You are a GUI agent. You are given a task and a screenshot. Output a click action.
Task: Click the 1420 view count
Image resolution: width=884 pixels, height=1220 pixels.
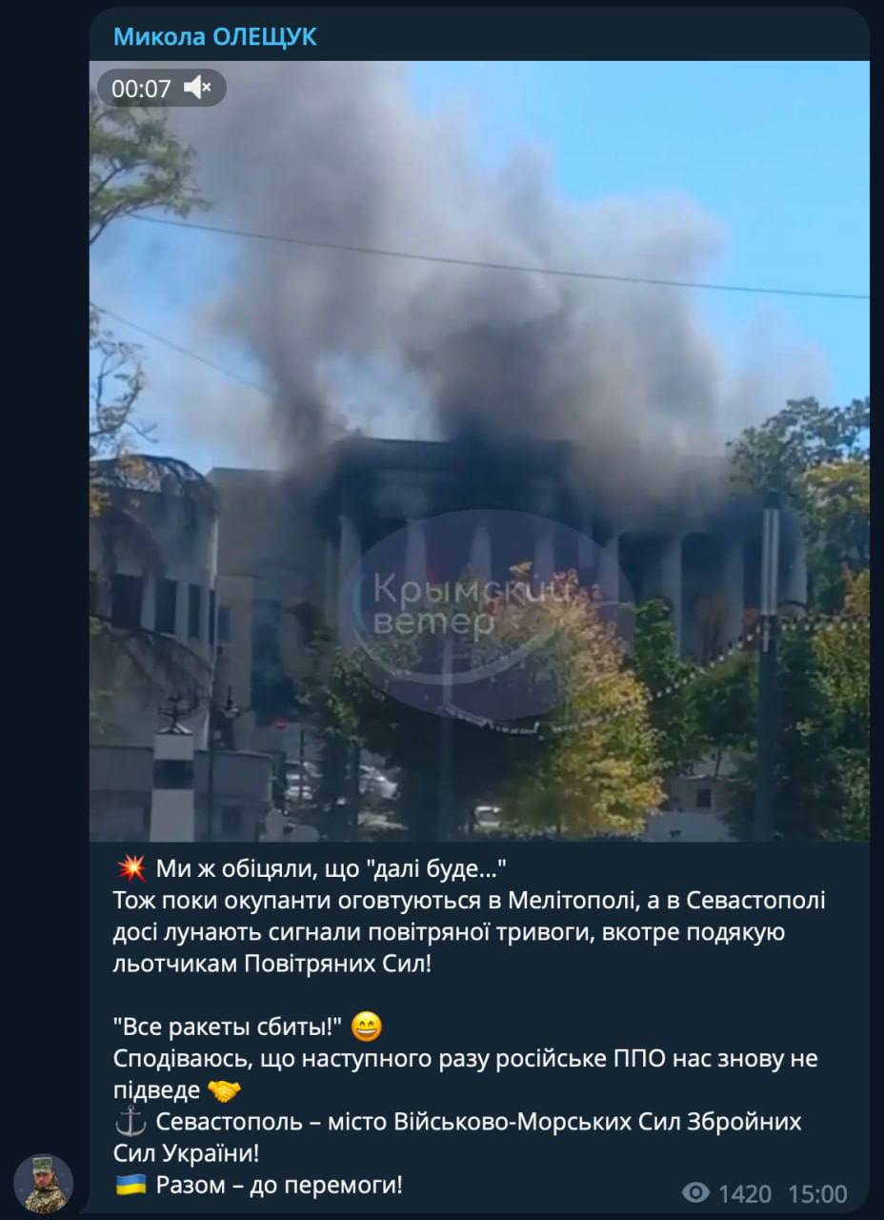tap(744, 1193)
